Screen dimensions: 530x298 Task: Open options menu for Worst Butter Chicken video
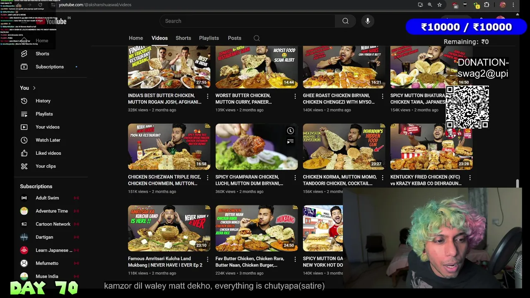click(295, 96)
